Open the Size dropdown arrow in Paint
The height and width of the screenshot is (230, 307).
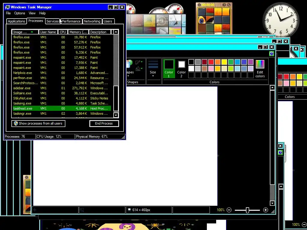click(x=153, y=76)
